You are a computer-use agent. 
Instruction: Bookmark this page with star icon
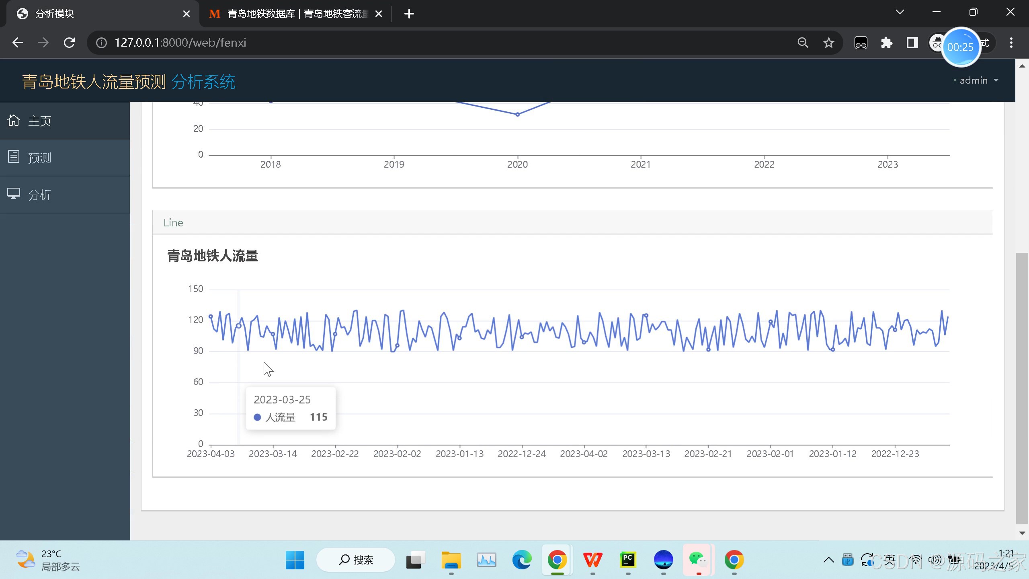point(828,43)
